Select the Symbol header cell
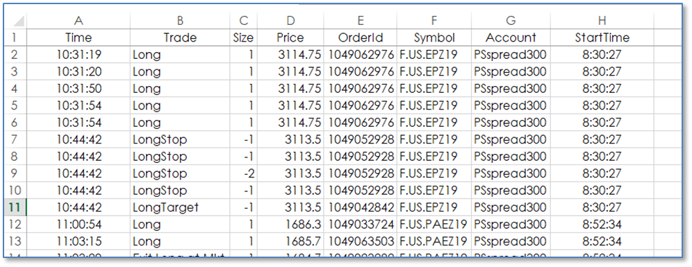 (x=434, y=38)
